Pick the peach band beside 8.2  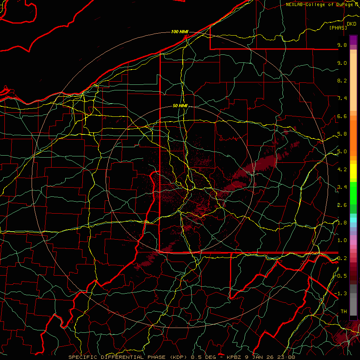click(x=353, y=82)
